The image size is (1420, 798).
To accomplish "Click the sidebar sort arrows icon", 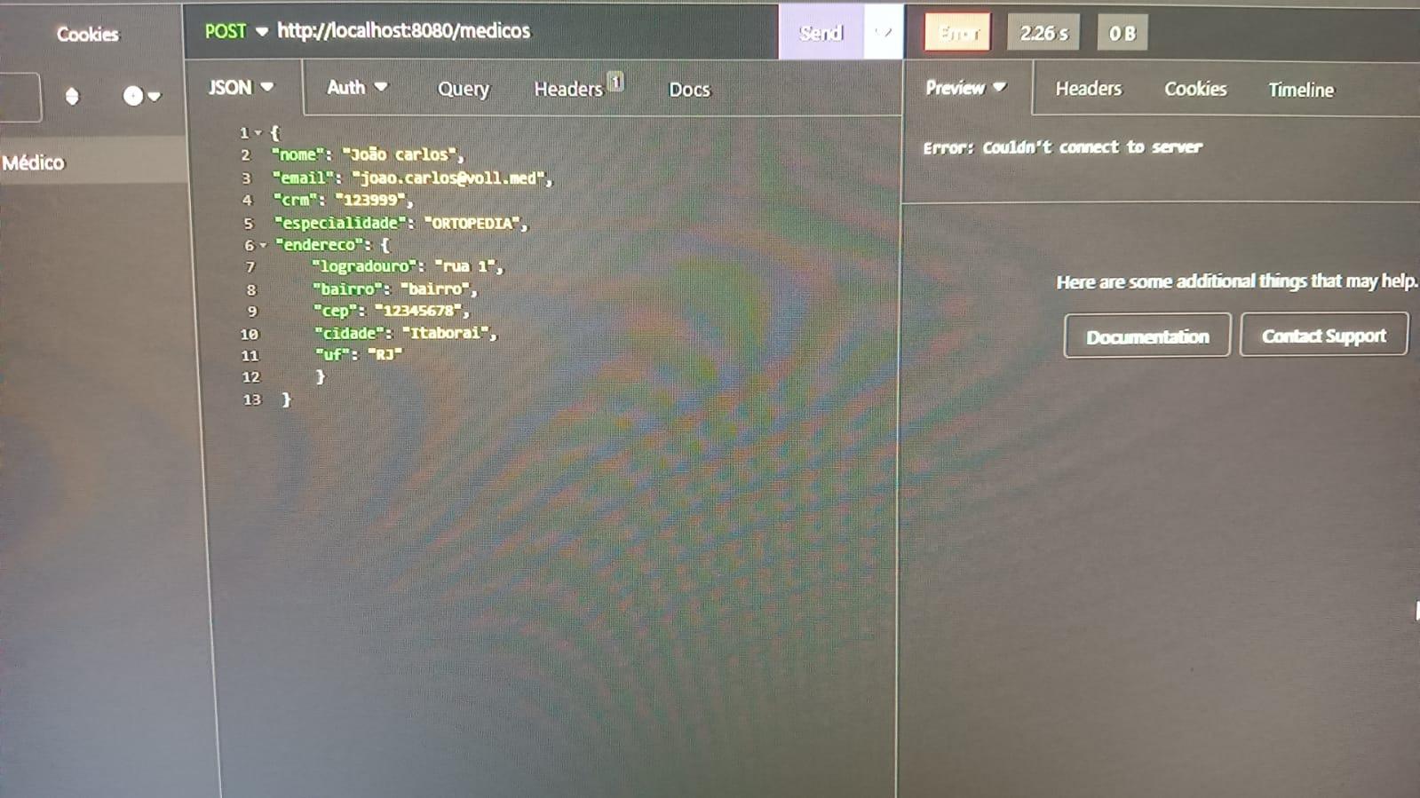I will click(x=72, y=96).
